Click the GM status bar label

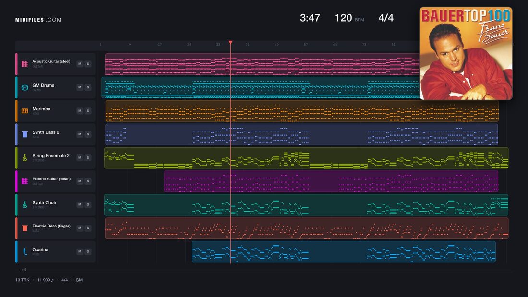coord(79,280)
